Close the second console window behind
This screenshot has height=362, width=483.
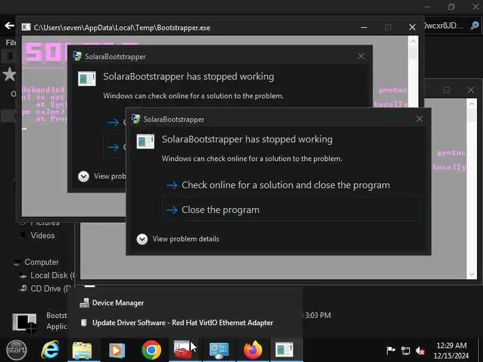tap(471, 90)
